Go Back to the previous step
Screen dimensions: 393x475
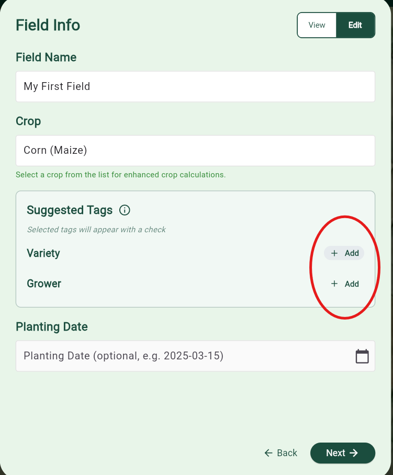click(x=280, y=453)
